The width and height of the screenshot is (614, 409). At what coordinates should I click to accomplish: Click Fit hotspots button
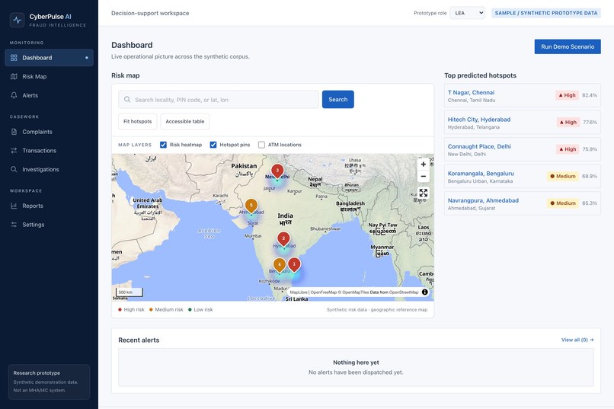click(137, 121)
